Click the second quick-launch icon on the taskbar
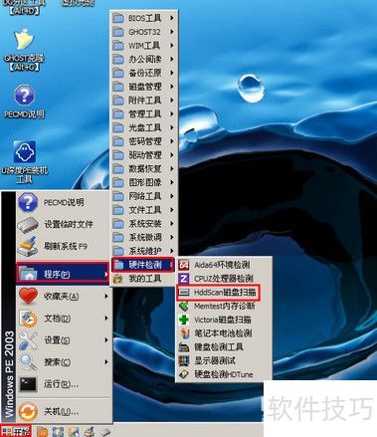 tap(58, 432)
